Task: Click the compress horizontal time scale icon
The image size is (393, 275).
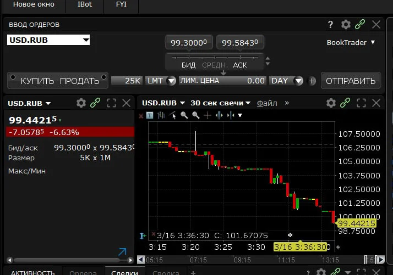Action: coord(230,115)
